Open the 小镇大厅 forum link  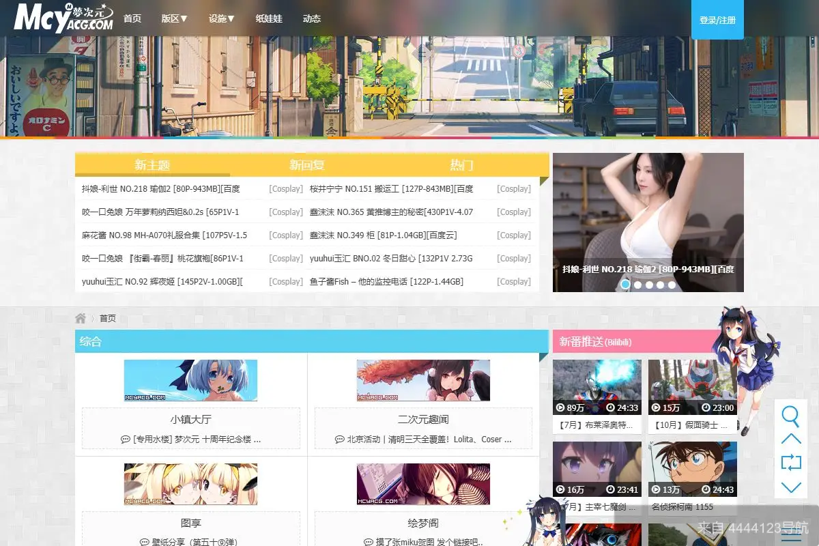click(190, 420)
